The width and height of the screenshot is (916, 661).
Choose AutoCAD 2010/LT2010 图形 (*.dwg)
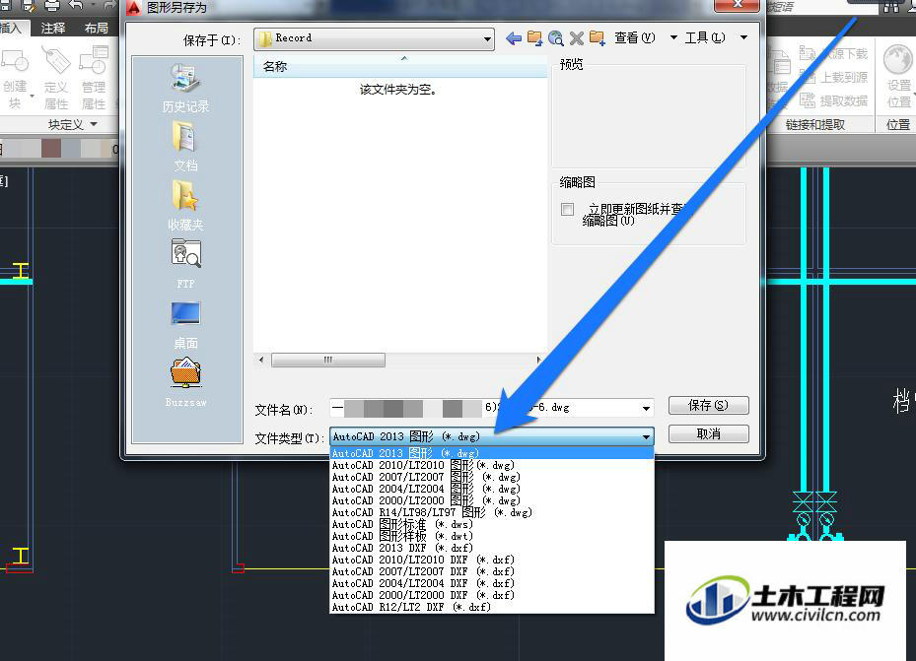pyautogui.click(x=492, y=465)
